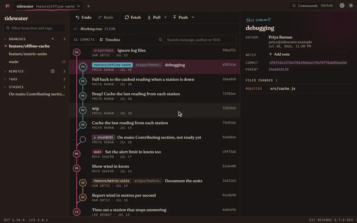Viewport: 357px width, 223px height.
Task: Toggle the Timeline view
Action: click(110, 40)
